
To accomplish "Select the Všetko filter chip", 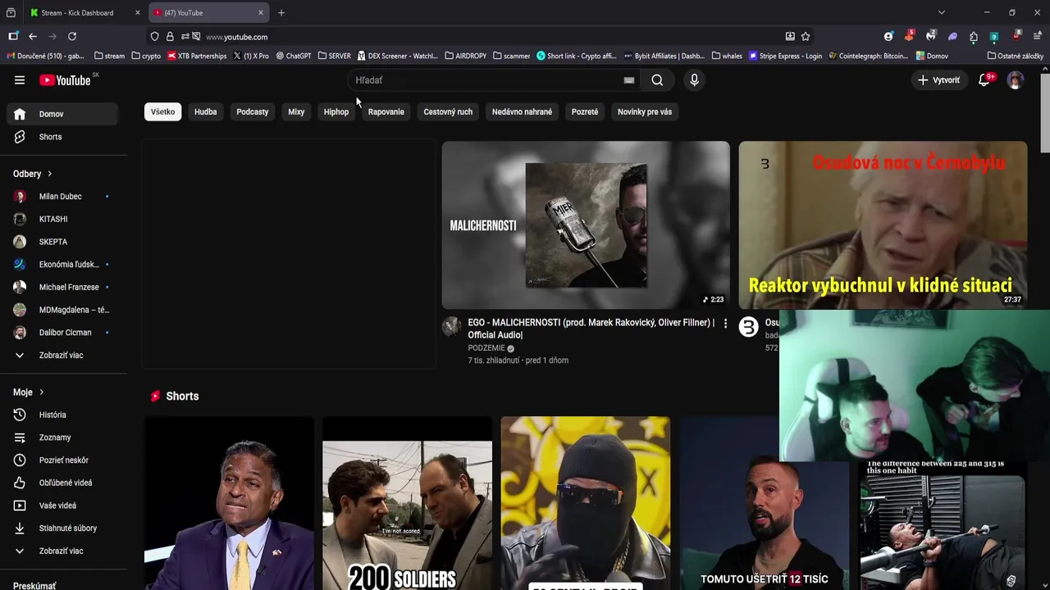I will [x=162, y=111].
